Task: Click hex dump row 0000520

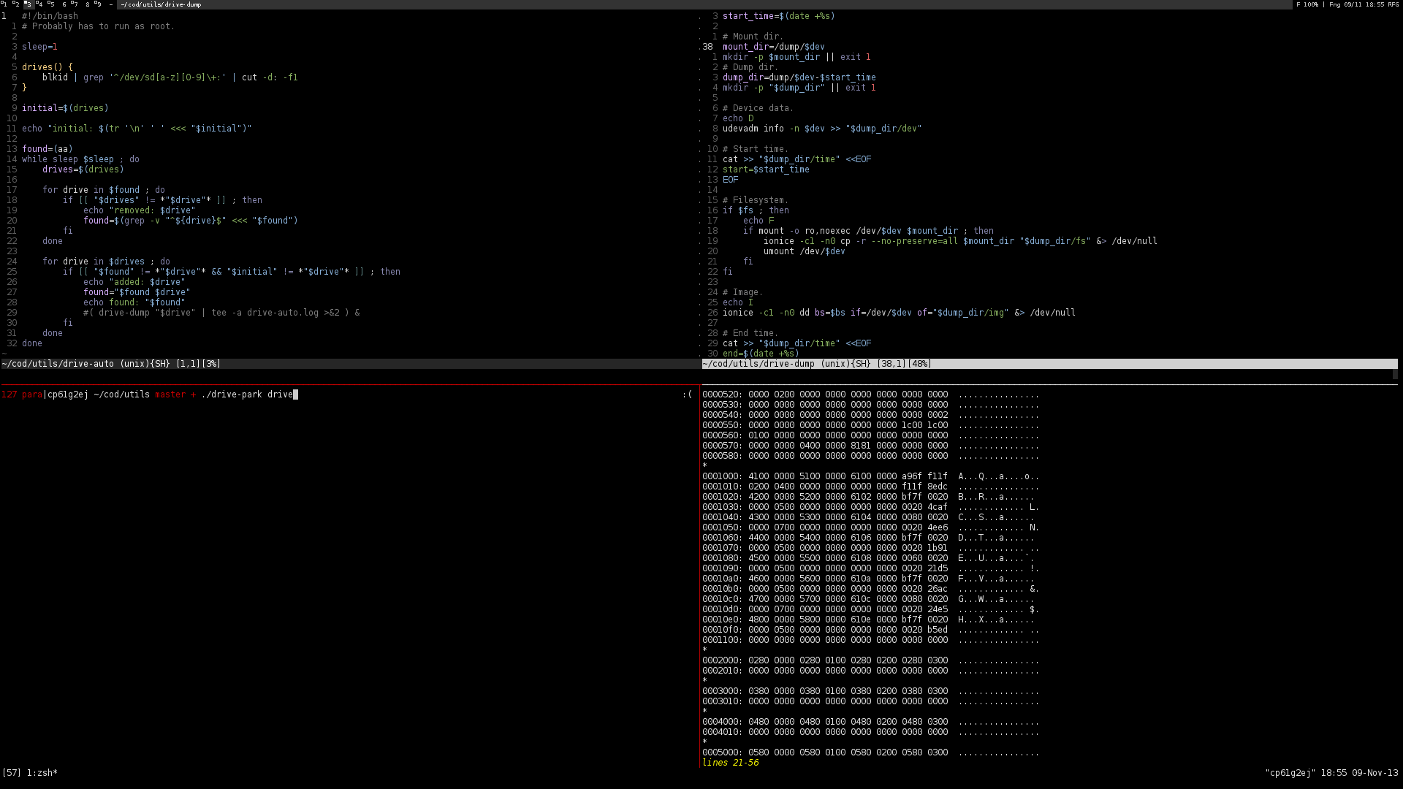Action: coord(870,394)
